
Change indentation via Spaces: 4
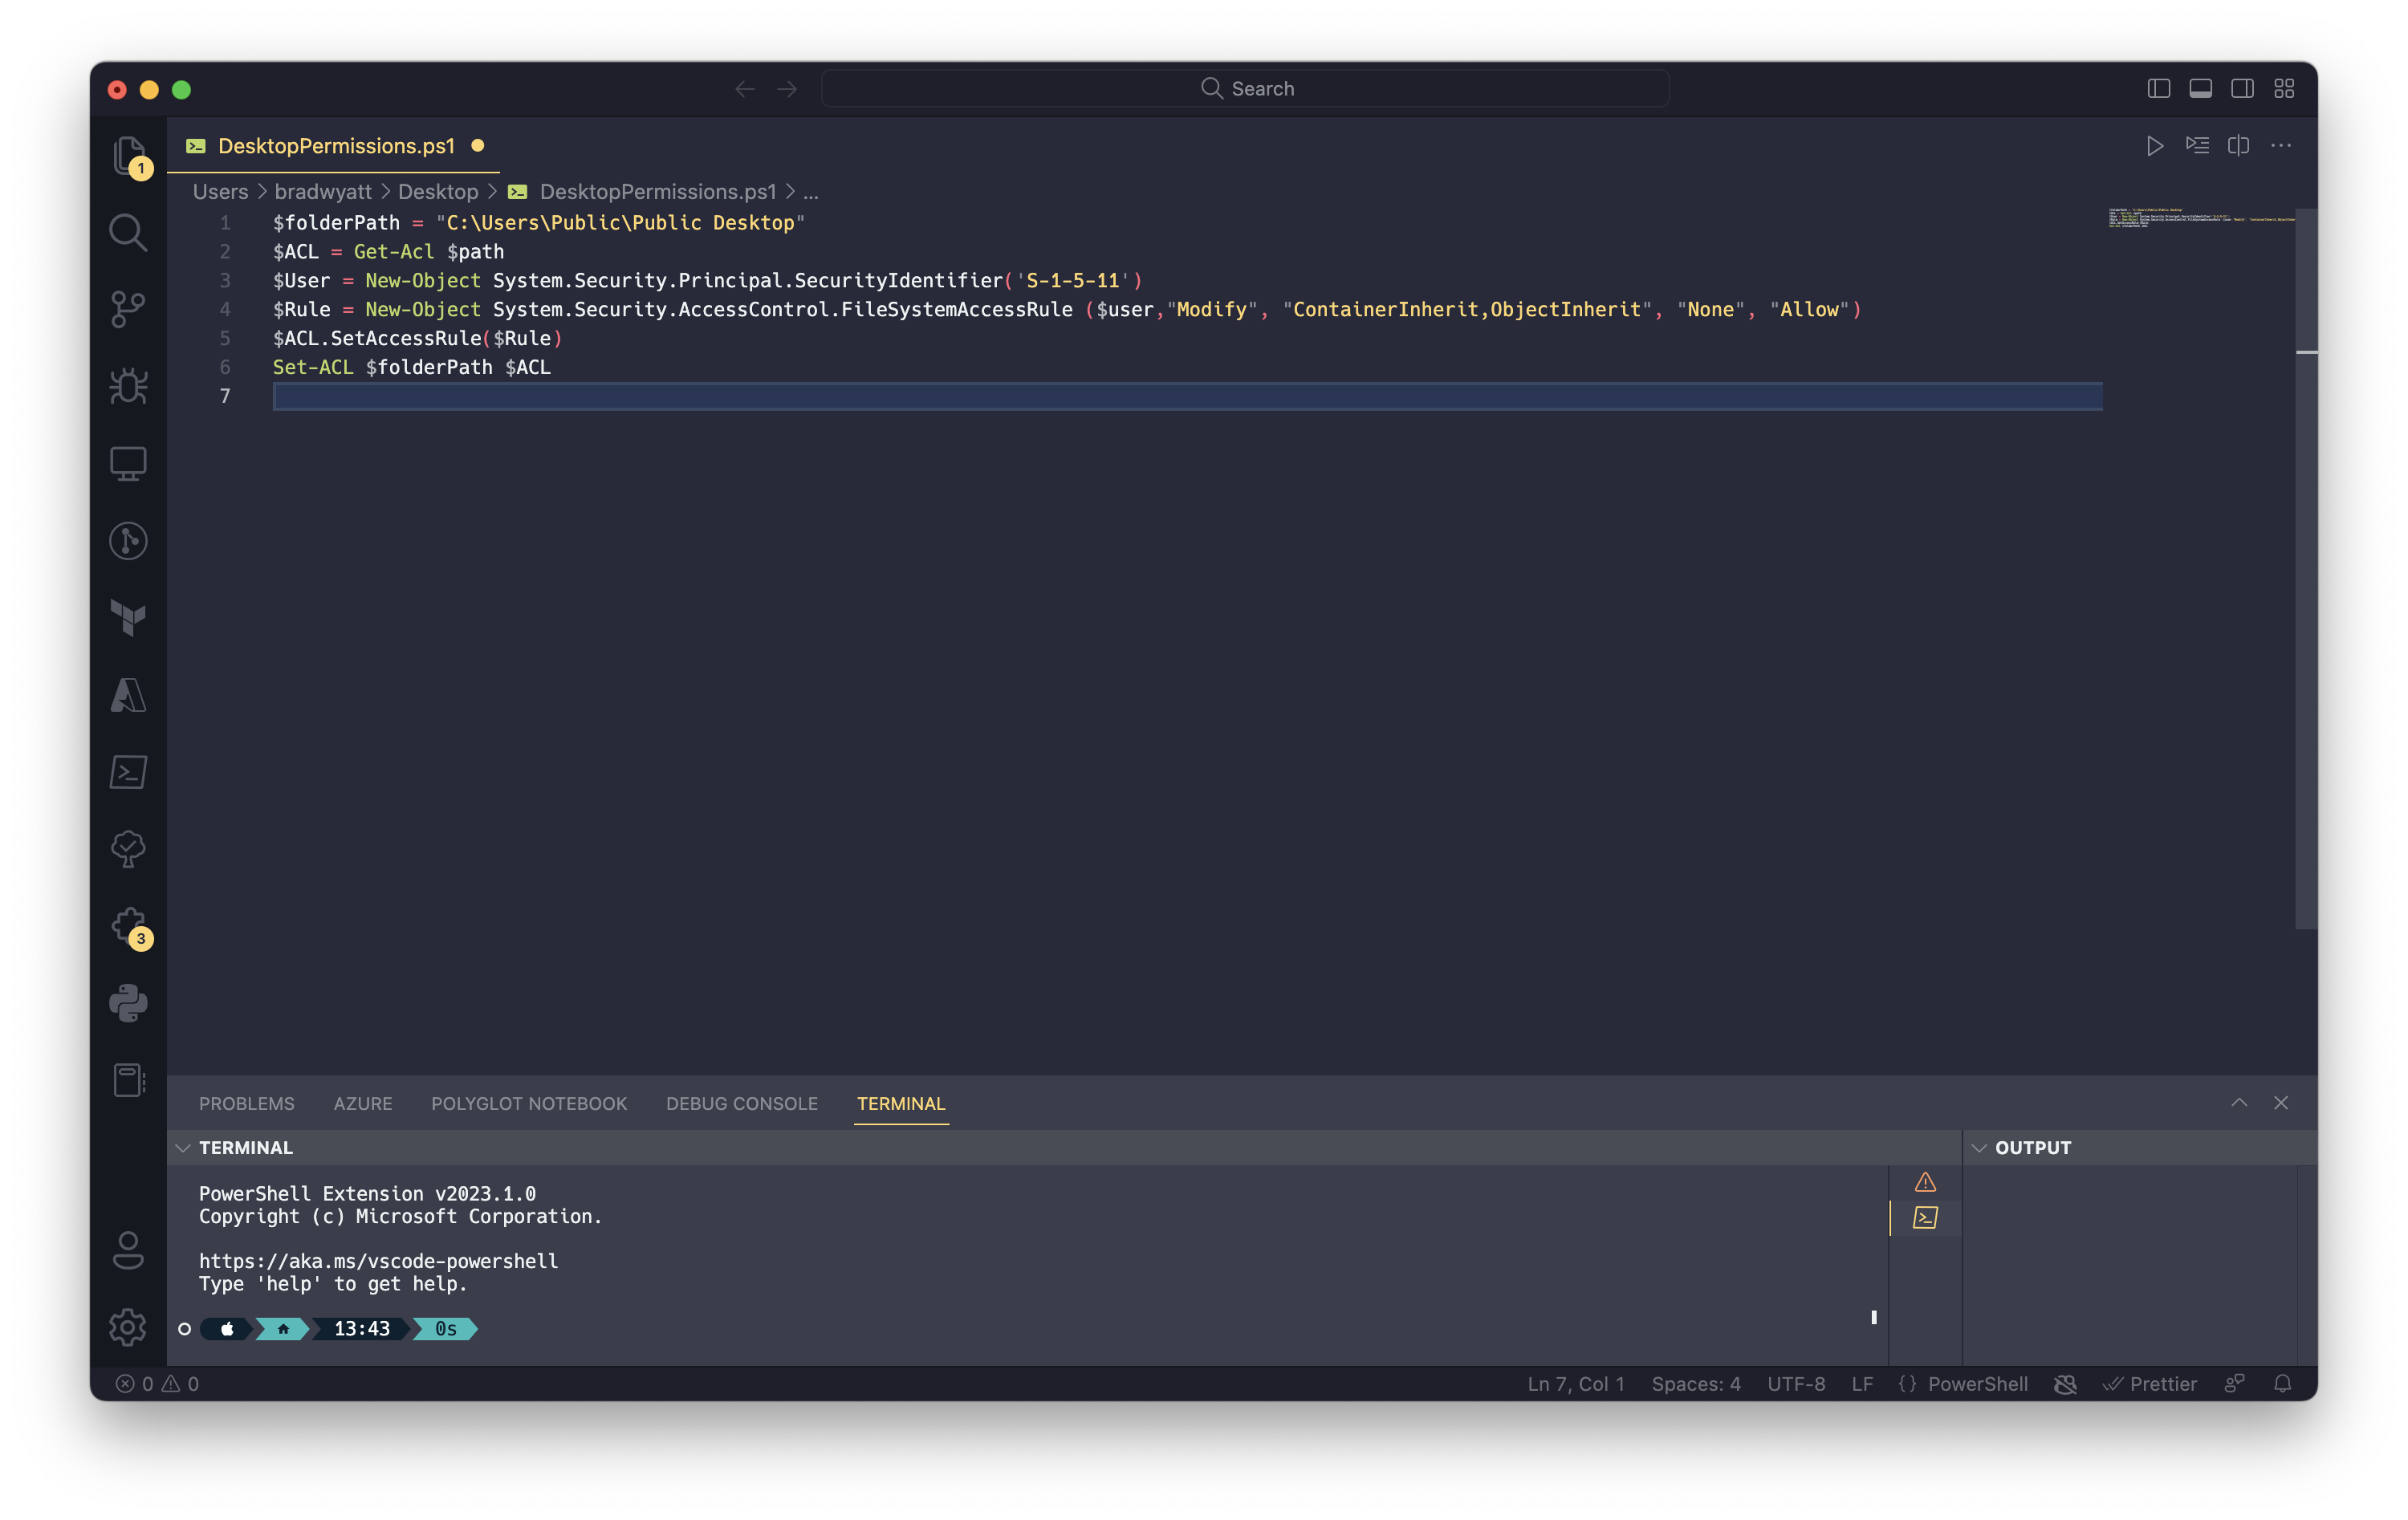[x=1696, y=1384]
